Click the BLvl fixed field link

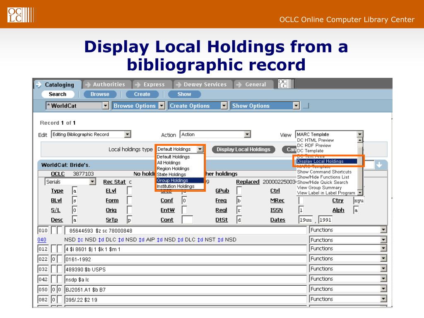(56, 200)
